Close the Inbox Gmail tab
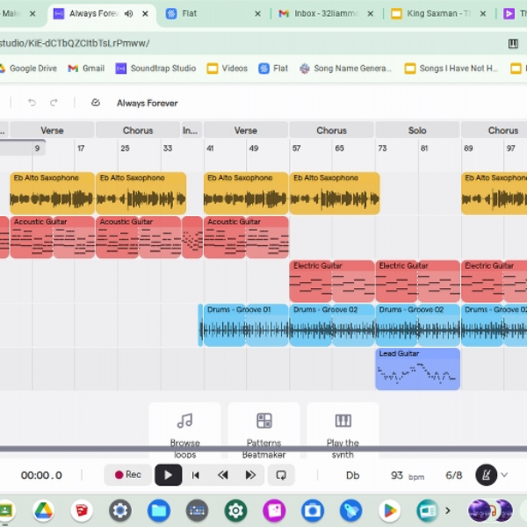 [370, 14]
